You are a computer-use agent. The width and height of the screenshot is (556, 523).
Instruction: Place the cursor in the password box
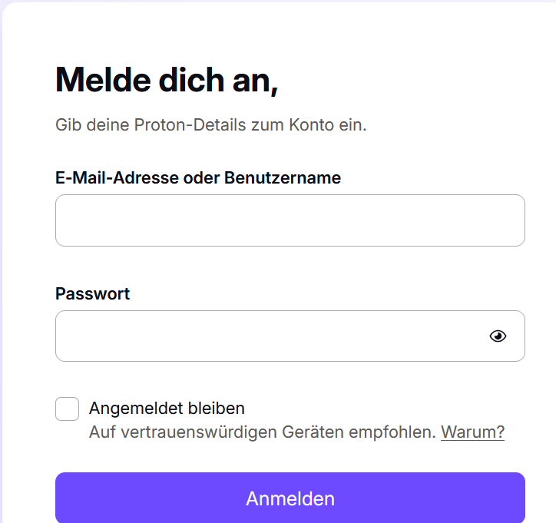[269, 336]
